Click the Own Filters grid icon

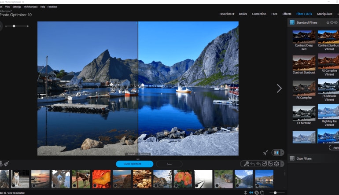pos(292,158)
